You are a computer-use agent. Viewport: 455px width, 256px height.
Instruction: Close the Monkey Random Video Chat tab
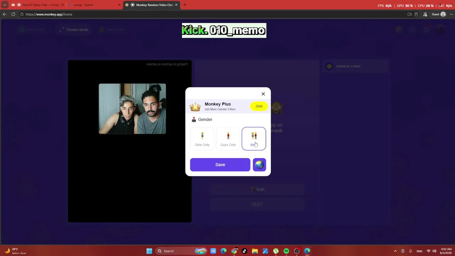click(176, 5)
